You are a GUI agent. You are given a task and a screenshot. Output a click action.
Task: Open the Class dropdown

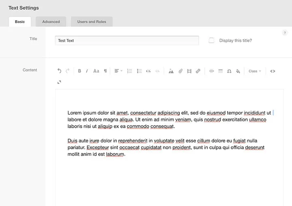[x=255, y=71]
